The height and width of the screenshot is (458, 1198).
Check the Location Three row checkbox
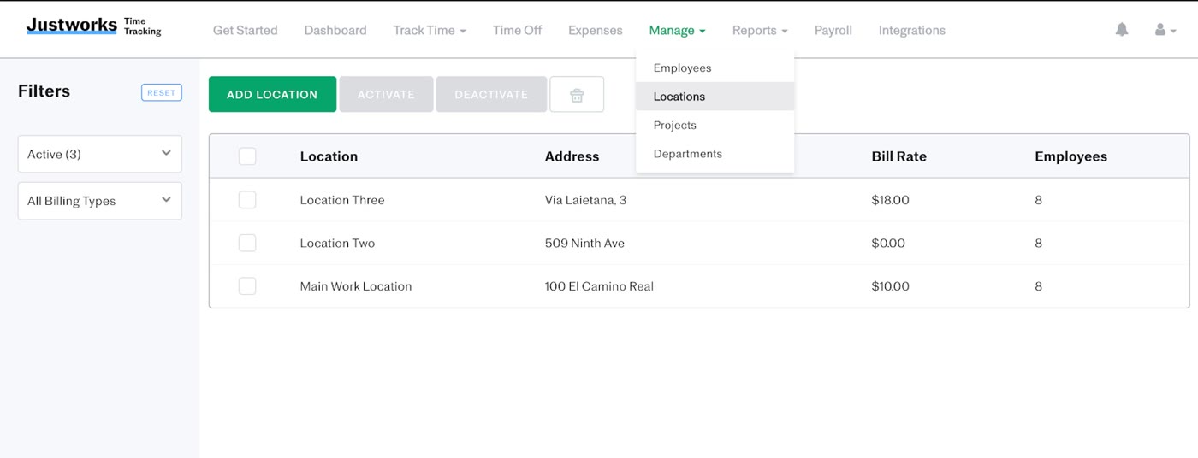click(247, 200)
